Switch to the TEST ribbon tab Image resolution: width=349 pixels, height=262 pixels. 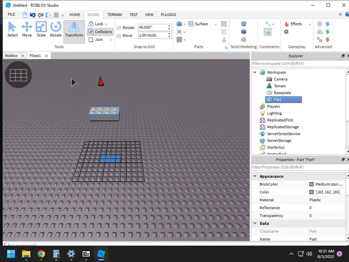(x=134, y=15)
